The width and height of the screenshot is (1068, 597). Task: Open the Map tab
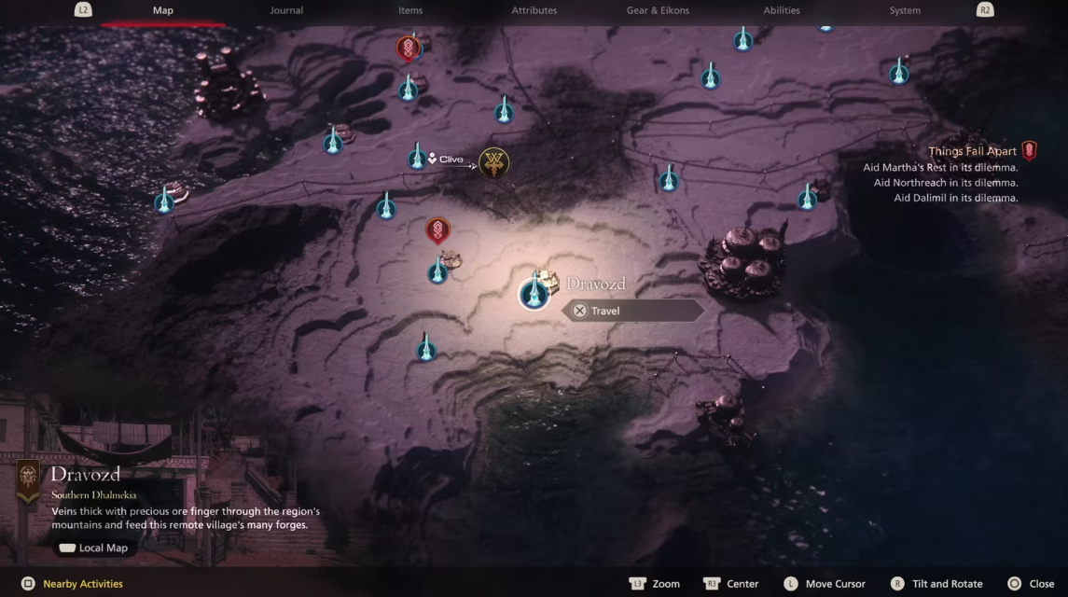(x=163, y=10)
